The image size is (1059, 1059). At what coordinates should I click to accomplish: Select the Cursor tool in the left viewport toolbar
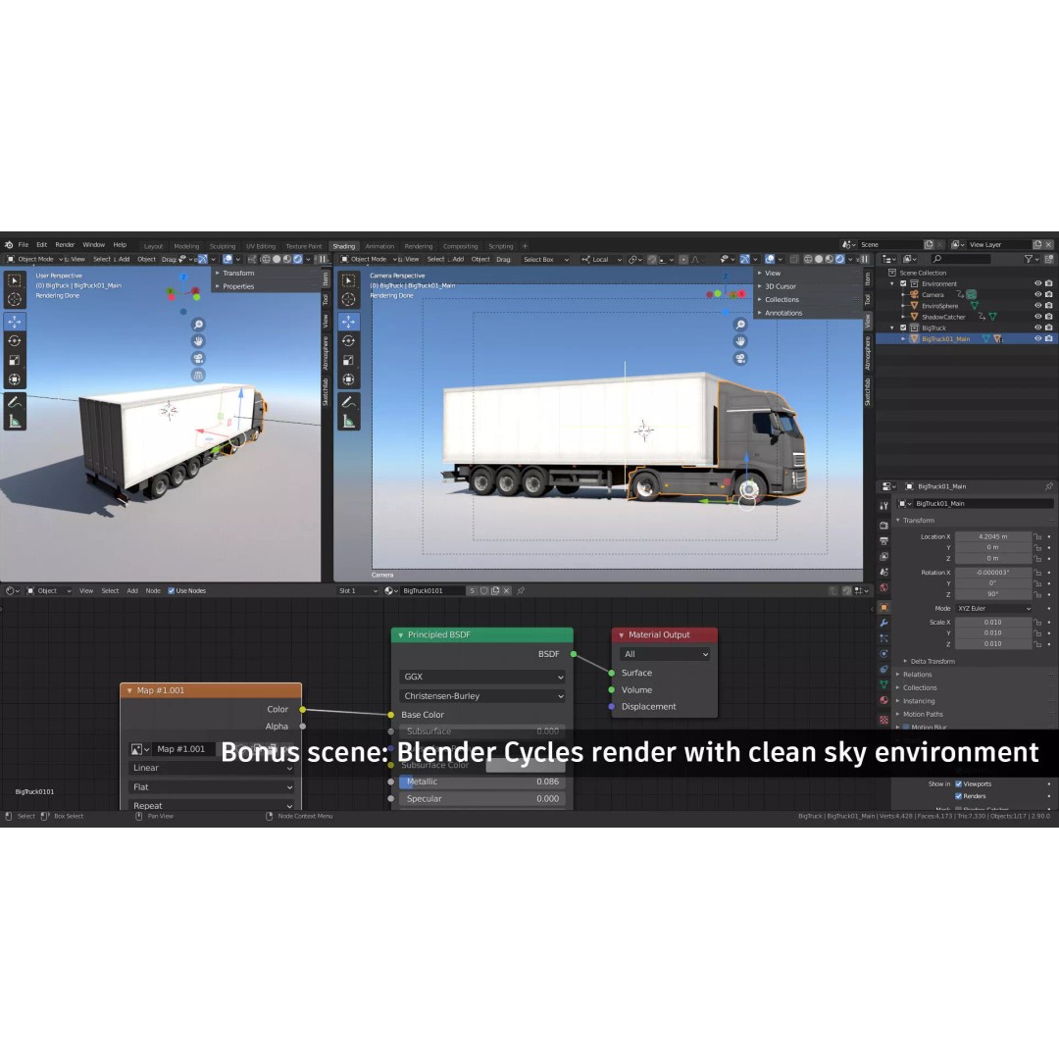pyautogui.click(x=14, y=299)
